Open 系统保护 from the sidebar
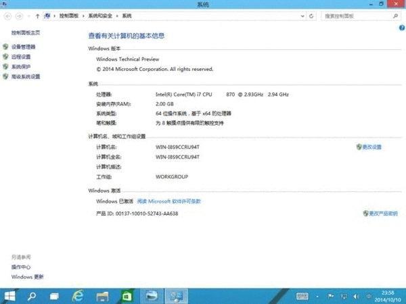The width and height of the screenshot is (406, 304). 21,67
